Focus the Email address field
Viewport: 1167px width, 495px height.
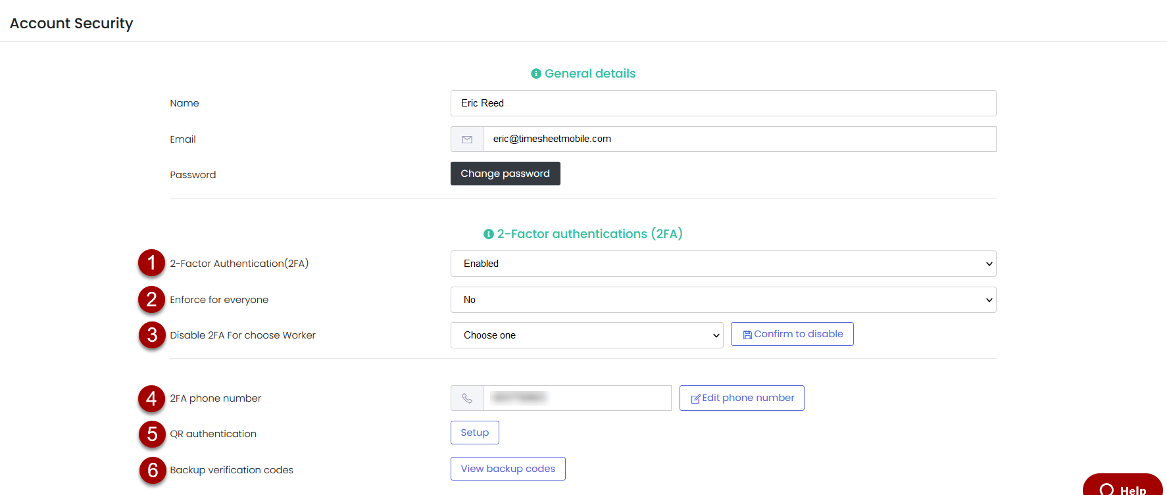click(x=738, y=139)
